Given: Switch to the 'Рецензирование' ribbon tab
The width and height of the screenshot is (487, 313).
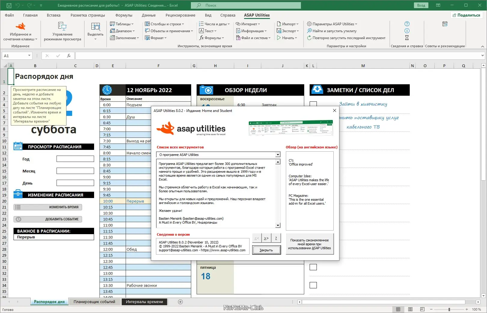Looking at the screenshot, I should [x=180, y=15].
